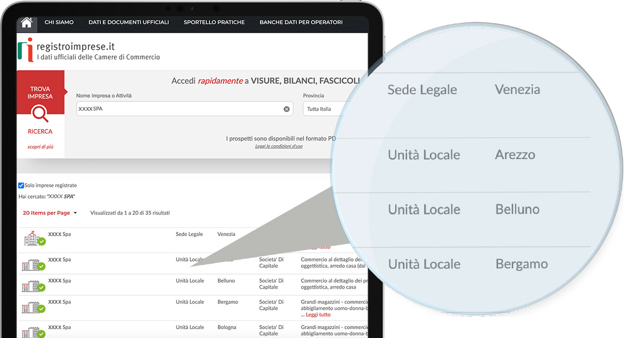Click the Leggi le condizioni d'uso link
This screenshot has width=624, height=338.
coord(279,147)
